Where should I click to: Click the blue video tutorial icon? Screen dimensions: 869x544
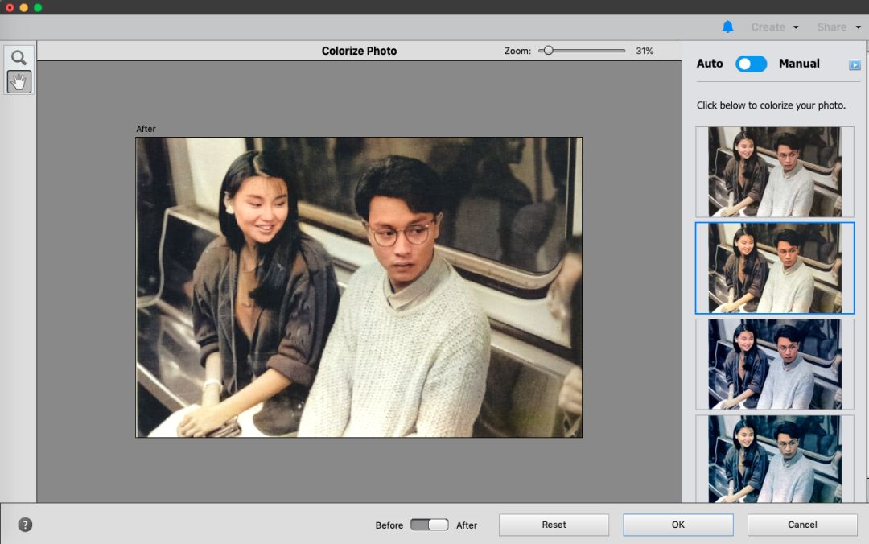(x=855, y=64)
